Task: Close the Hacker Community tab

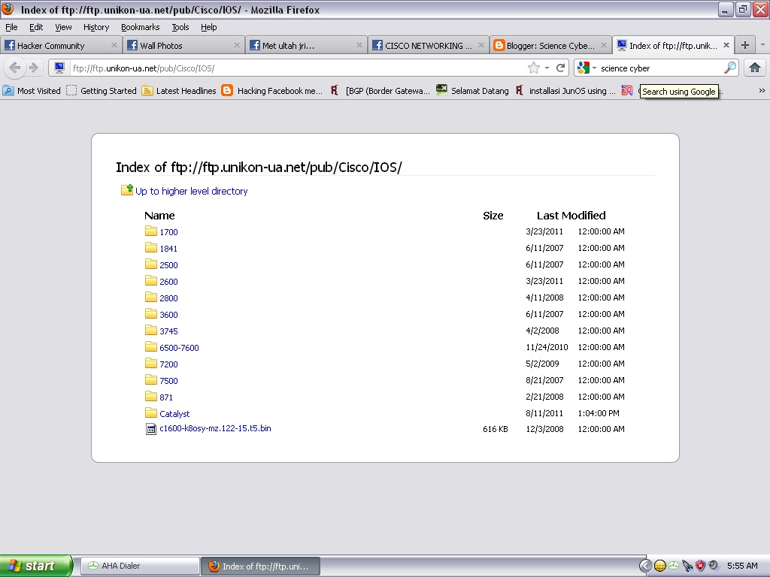Action: (114, 45)
